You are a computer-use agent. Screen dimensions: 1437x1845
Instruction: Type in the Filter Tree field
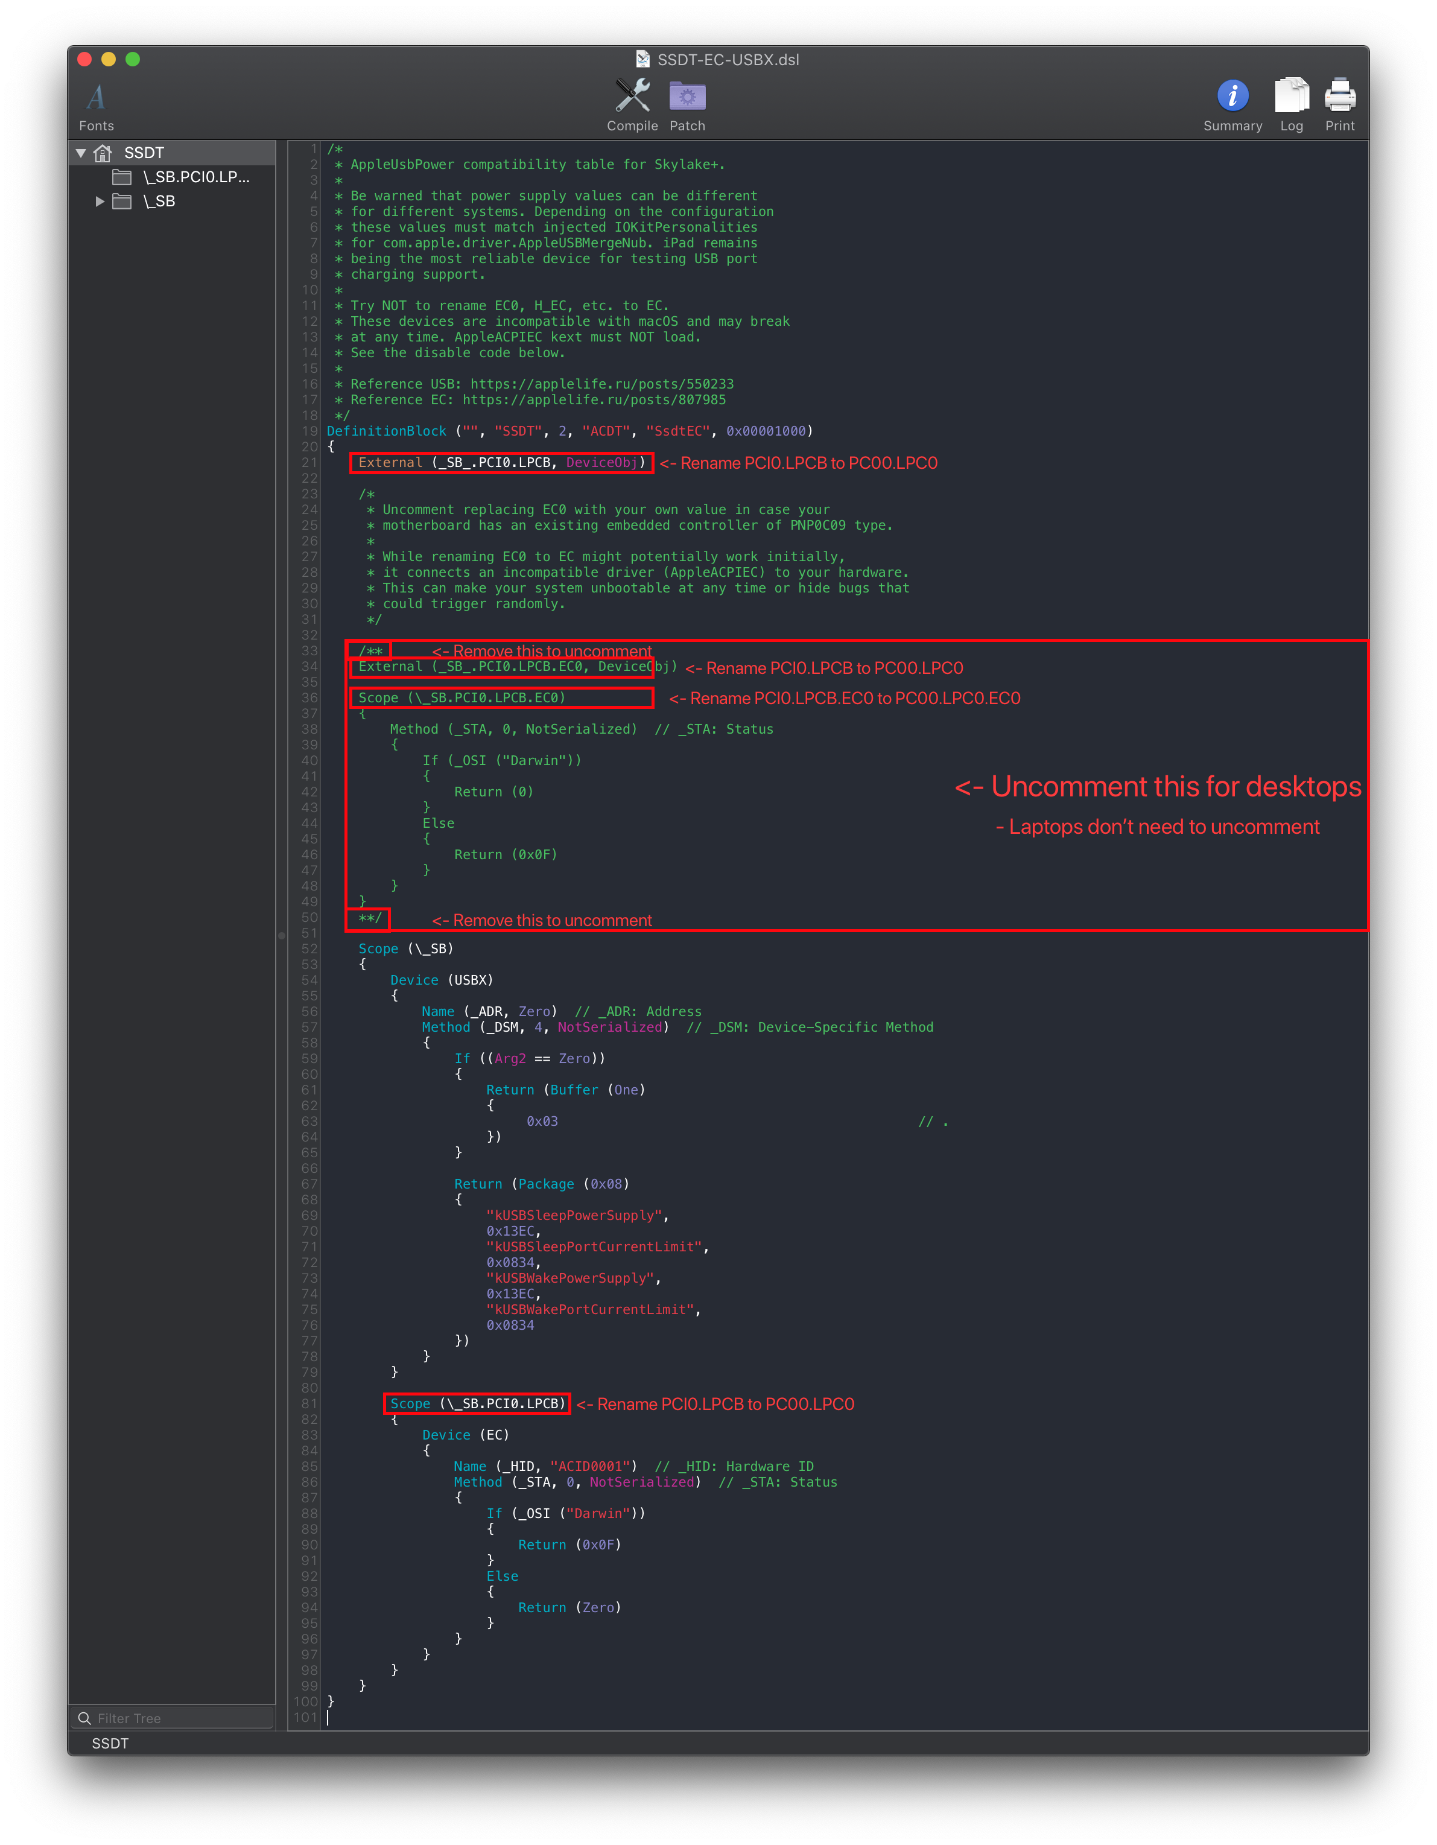tap(177, 1718)
